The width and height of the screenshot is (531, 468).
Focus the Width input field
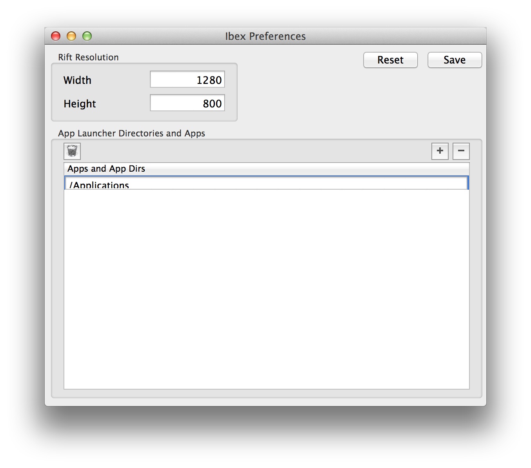(187, 80)
